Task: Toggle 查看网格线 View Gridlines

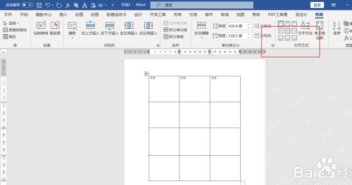Action: [x=15, y=30]
